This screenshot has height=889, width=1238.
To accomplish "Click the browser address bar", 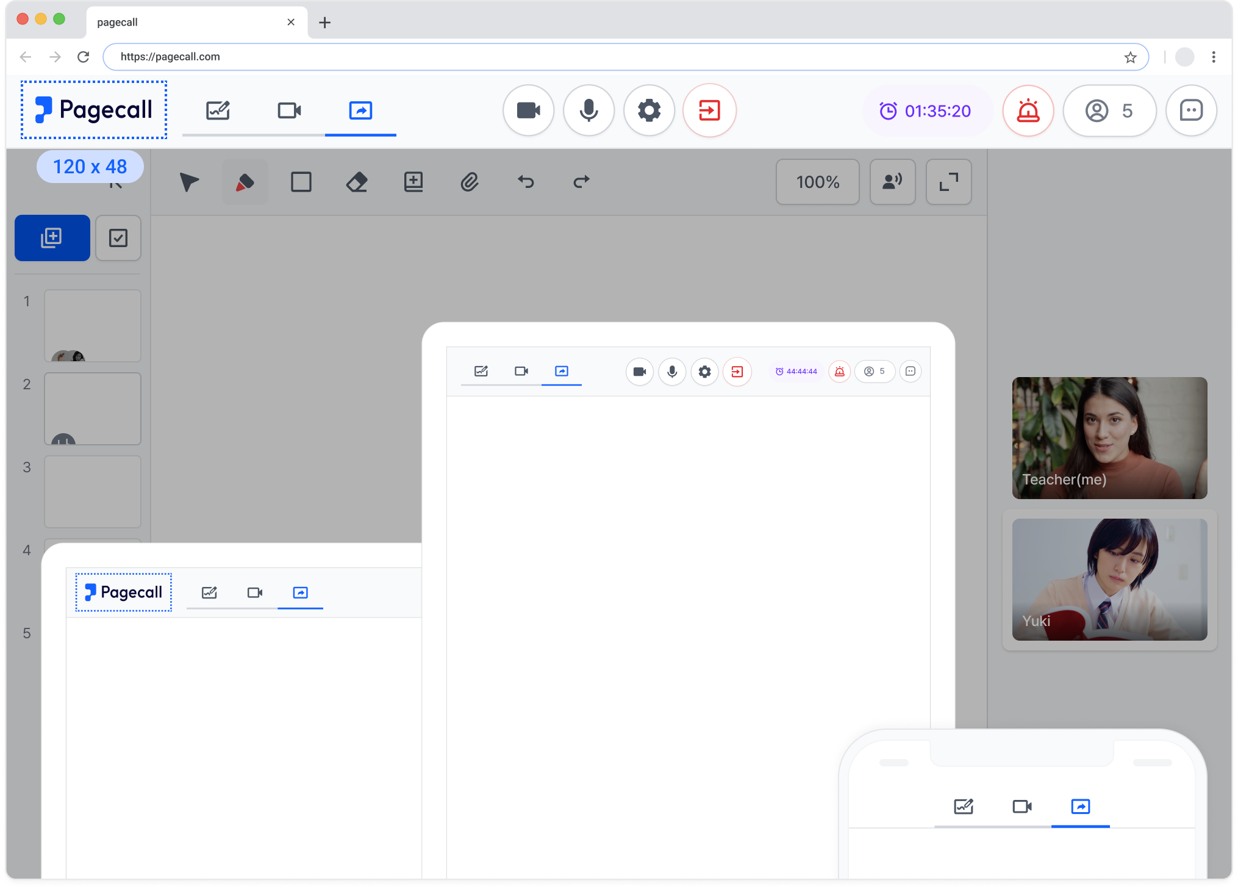I will (x=626, y=57).
